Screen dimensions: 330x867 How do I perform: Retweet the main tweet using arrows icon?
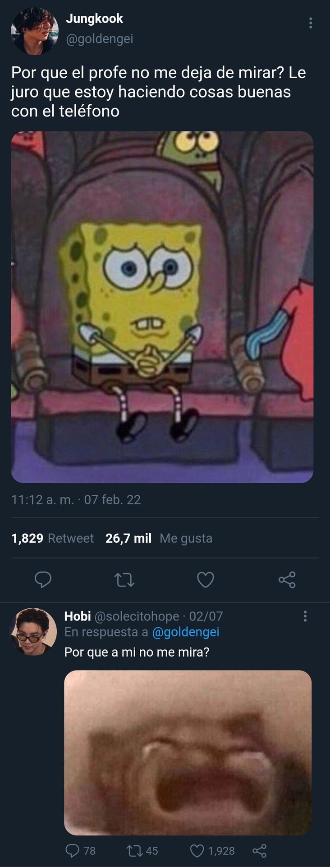tap(124, 579)
